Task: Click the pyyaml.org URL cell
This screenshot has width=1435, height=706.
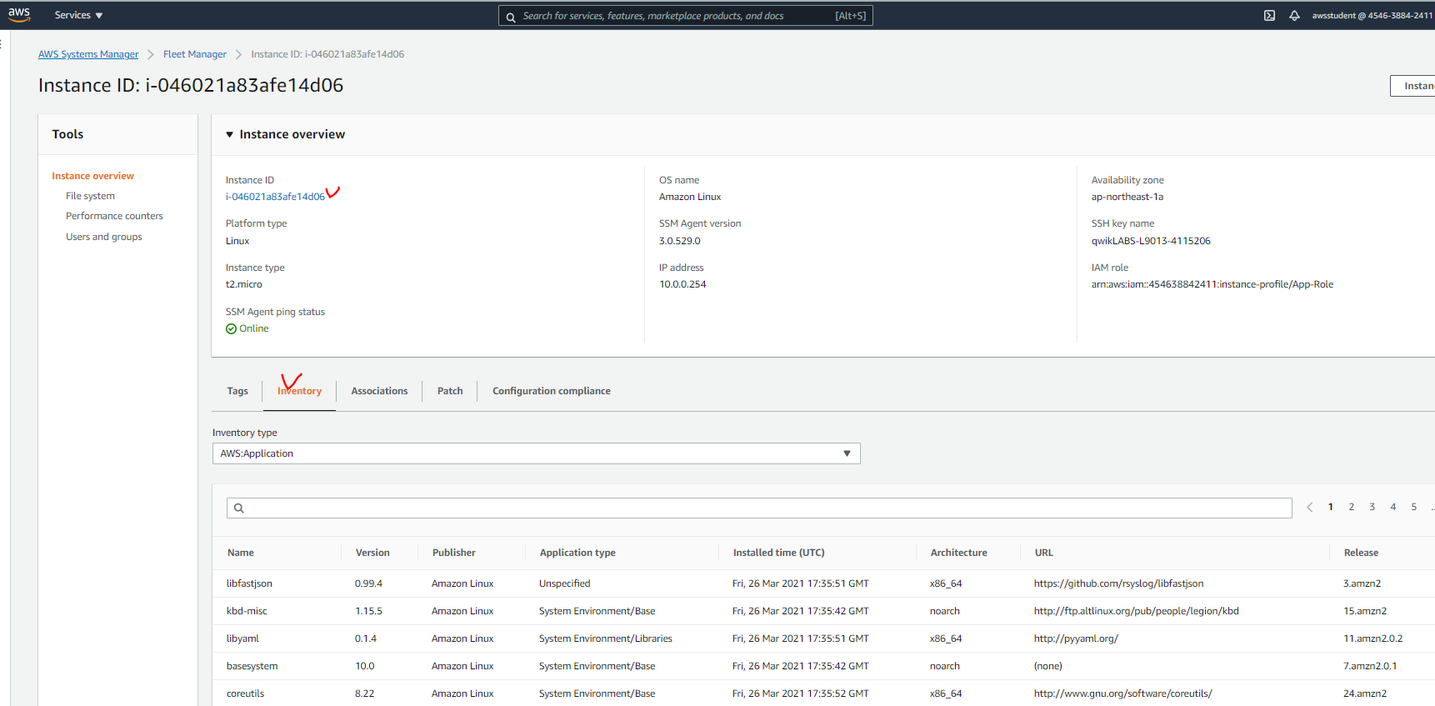Action: point(1076,638)
